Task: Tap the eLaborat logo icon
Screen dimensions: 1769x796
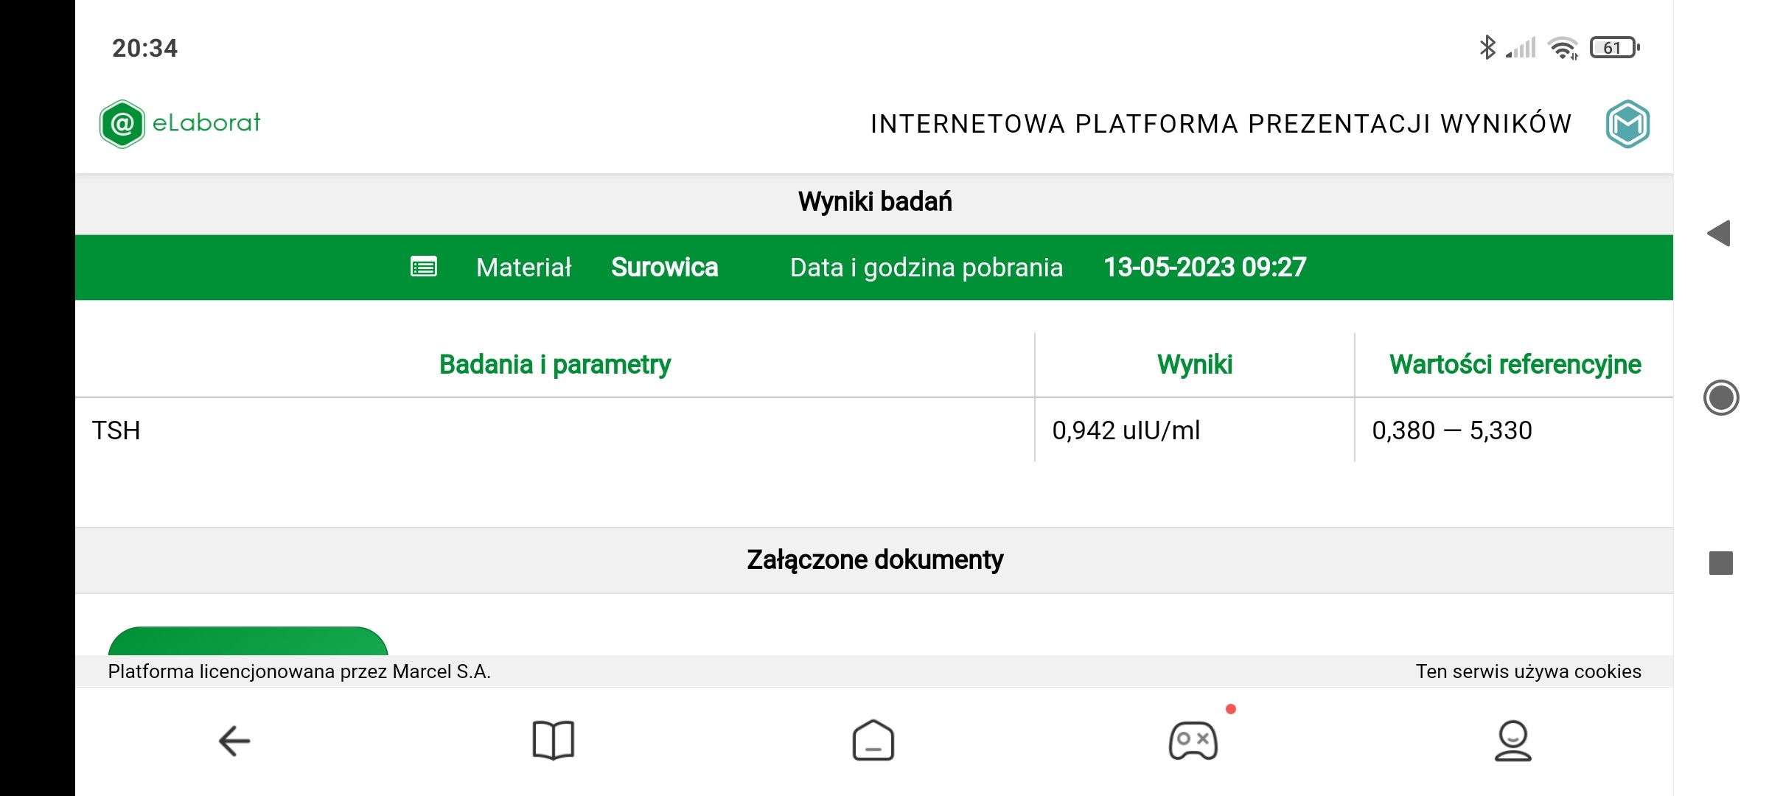Action: click(x=122, y=124)
